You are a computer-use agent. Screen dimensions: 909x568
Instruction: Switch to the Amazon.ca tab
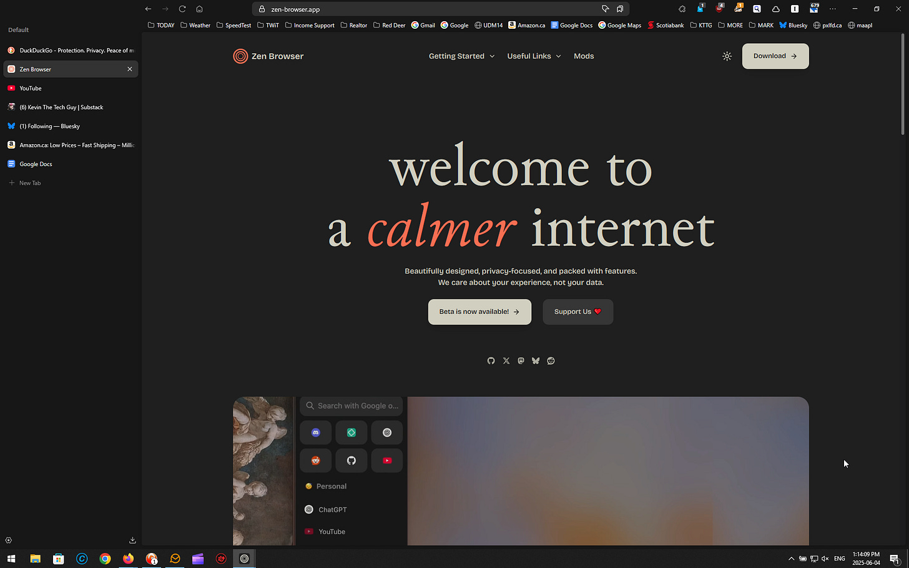coord(71,145)
